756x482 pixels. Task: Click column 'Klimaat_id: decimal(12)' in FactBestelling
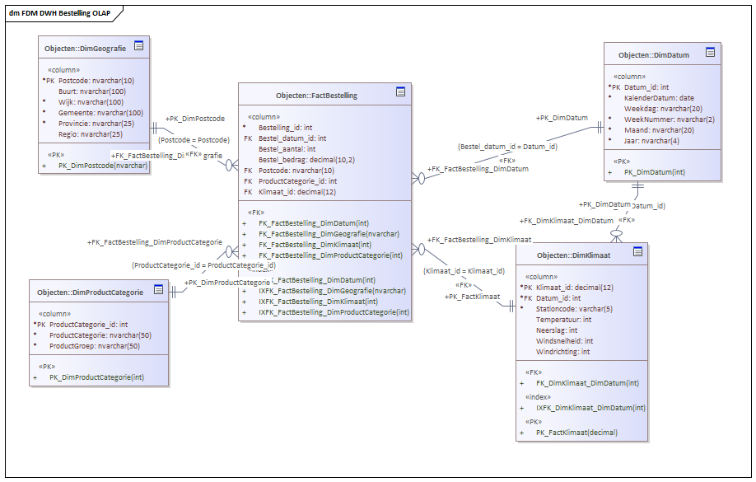[297, 191]
